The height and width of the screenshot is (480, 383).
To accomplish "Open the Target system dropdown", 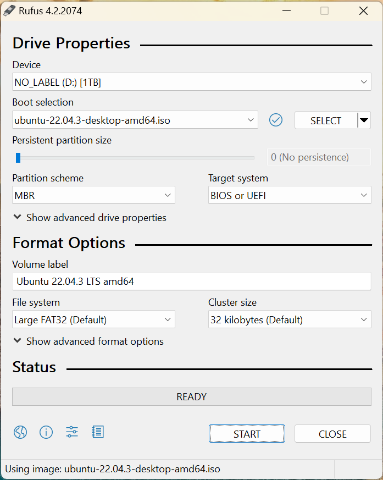I will [290, 195].
